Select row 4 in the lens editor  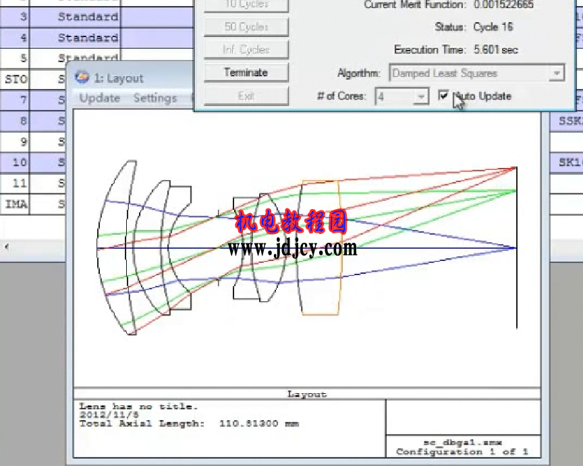click(15, 38)
